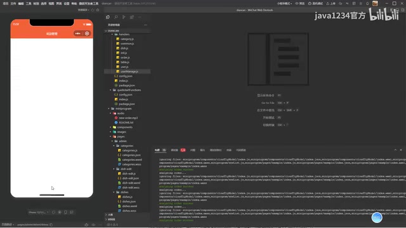
Task: Open more options ellipsis beside resource manager
Action: point(145,25)
